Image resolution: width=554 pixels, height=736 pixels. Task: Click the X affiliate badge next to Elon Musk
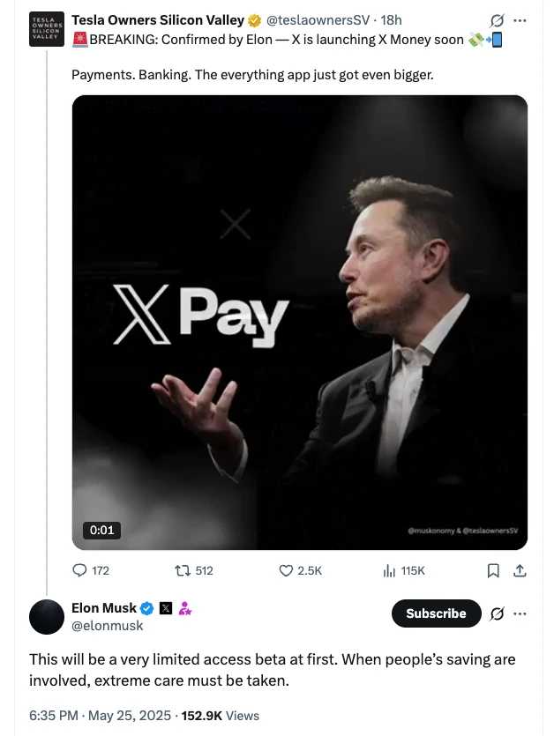[x=164, y=607]
